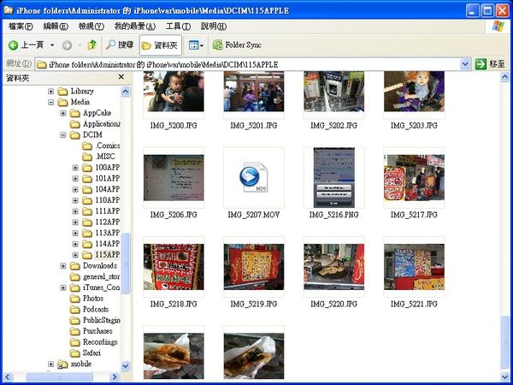513x385 pixels.
Task: Select the Podcasts folder in tree
Action: point(96,310)
